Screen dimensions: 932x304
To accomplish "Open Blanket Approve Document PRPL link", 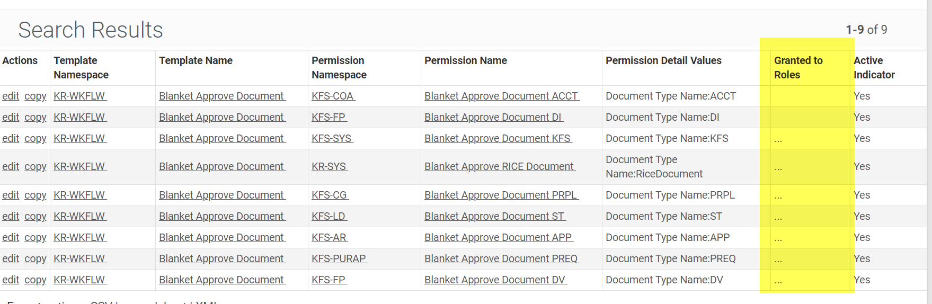I will (x=501, y=195).
